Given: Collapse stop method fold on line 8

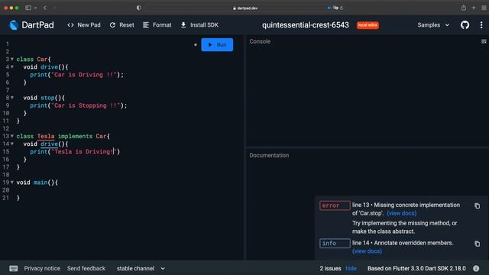Looking at the screenshot, I should 12,98.
